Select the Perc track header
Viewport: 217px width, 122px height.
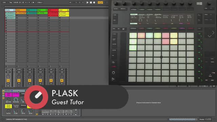pos(32,10)
